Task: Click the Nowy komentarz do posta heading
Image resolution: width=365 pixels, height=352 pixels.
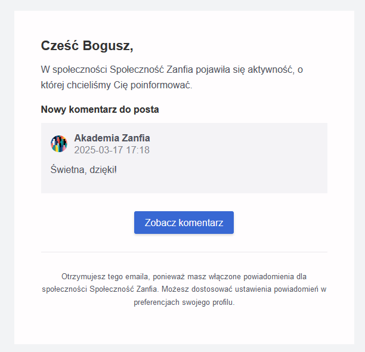Action: 100,110
